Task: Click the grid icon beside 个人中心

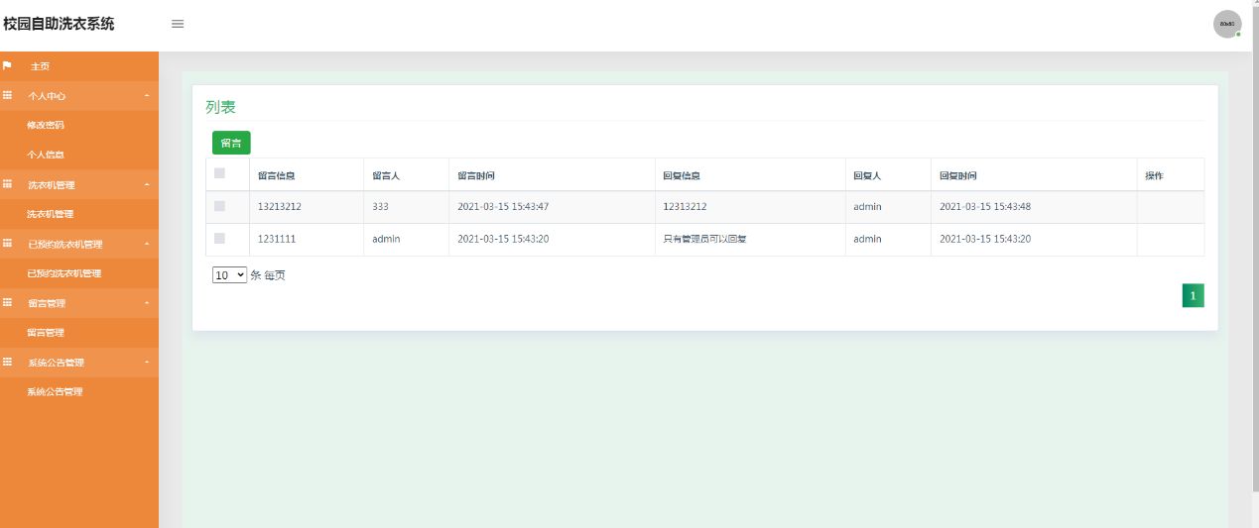Action: (x=7, y=96)
